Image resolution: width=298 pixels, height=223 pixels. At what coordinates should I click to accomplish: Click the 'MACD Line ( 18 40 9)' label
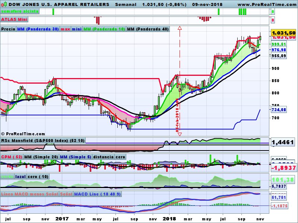point(97,194)
